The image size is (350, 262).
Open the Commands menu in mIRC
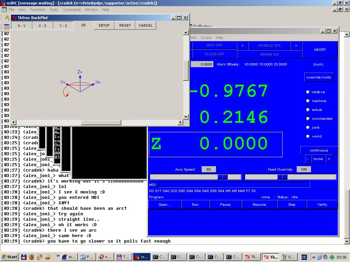click(72, 10)
